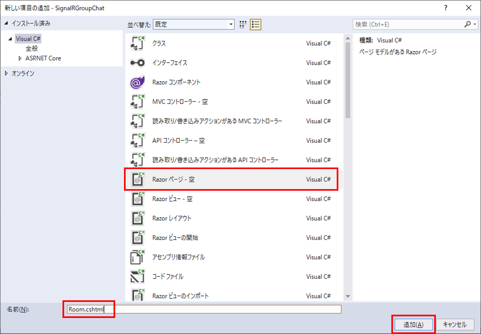The height and width of the screenshot is (334, 481).
Task: Switch to medium icons list view
Action: pos(256,25)
